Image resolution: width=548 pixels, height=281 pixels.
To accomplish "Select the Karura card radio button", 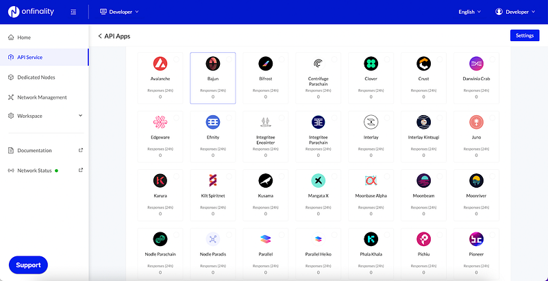I will pos(176,177).
